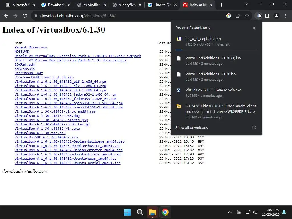Download the fedora33 x86_64 rpm
Viewport: 292px width, 219px height.
65,99
